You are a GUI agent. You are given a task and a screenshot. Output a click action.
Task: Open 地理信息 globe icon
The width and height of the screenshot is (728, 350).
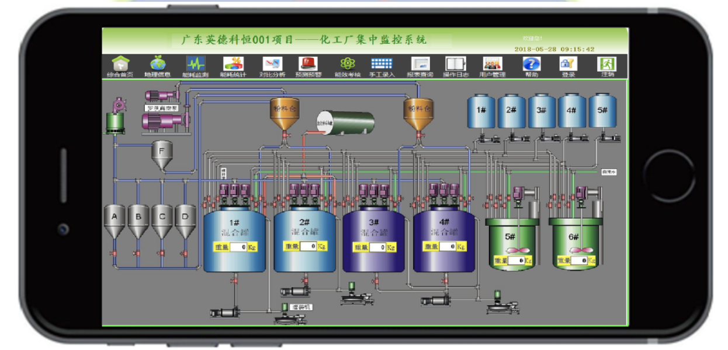coord(157,64)
